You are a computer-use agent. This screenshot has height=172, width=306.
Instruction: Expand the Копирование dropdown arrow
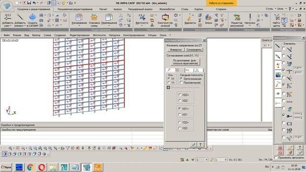79,26
